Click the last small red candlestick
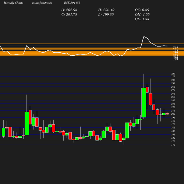The width and height of the screenshot is (184, 184). [167, 114]
